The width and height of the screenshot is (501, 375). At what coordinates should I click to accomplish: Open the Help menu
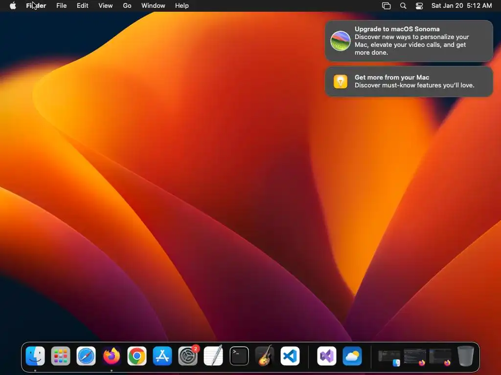pos(182,6)
